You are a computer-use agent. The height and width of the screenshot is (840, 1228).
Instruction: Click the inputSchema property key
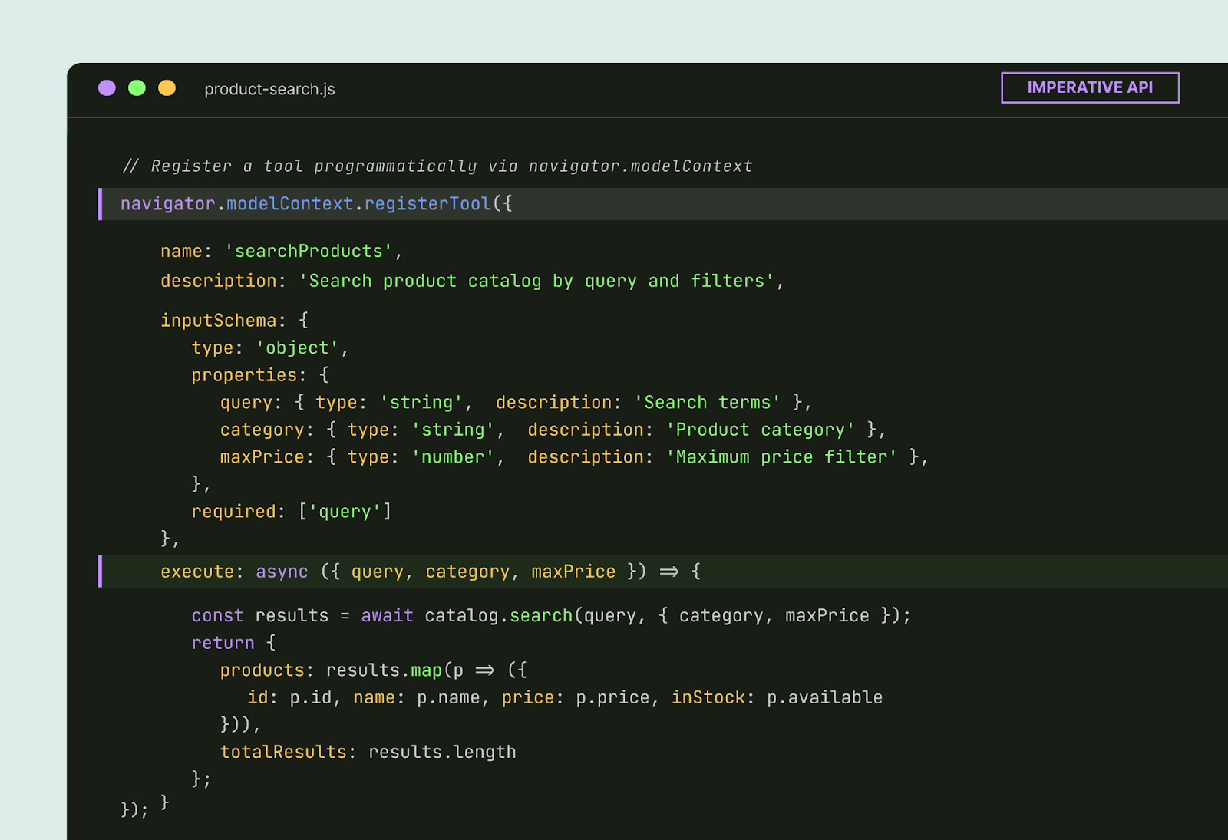219,319
